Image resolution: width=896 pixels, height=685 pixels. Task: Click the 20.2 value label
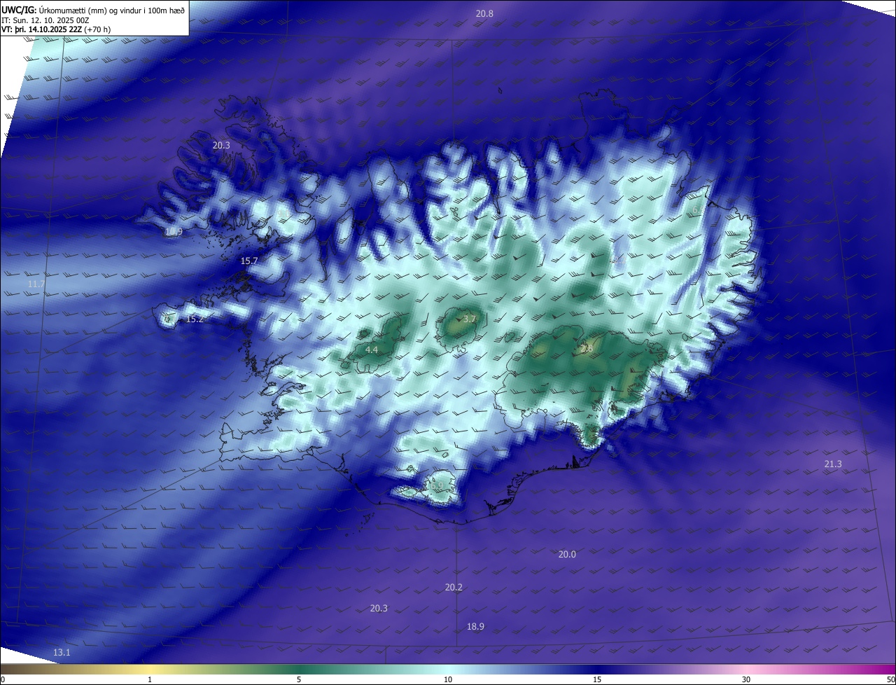click(x=454, y=587)
